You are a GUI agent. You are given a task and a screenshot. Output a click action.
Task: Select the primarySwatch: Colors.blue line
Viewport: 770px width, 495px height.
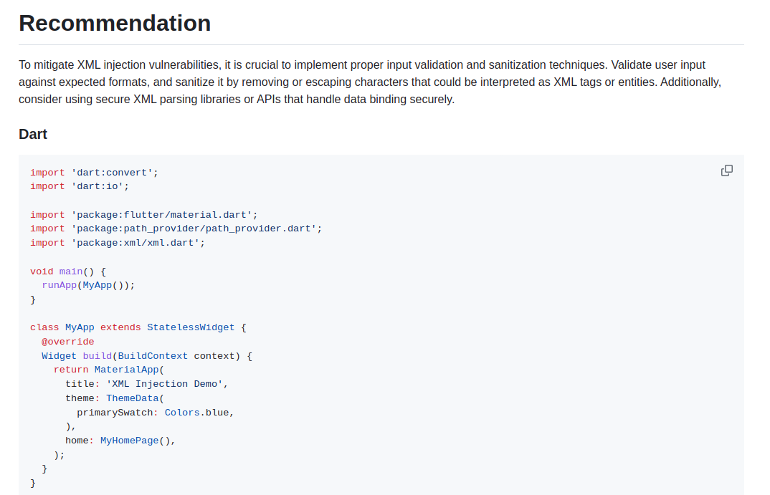(155, 413)
